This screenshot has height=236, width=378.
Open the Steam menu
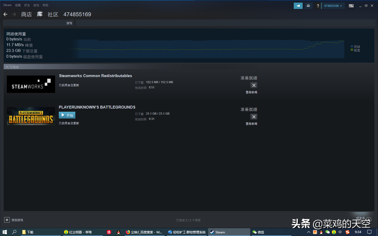(x=7, y=5)
